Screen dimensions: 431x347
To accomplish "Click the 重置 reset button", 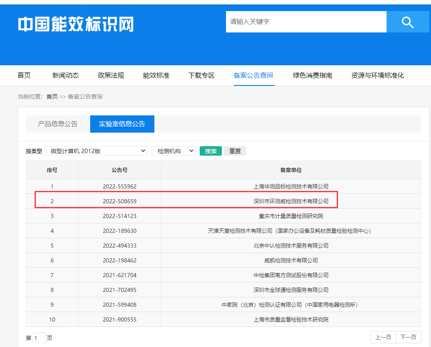I will (x=235, y=151).
